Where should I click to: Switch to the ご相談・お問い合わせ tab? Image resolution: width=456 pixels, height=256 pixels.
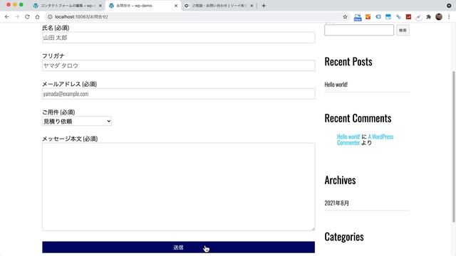[219, 6]
